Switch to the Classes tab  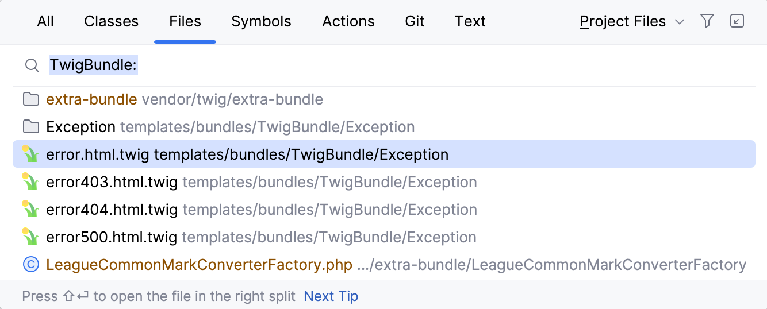click(111, 22)
